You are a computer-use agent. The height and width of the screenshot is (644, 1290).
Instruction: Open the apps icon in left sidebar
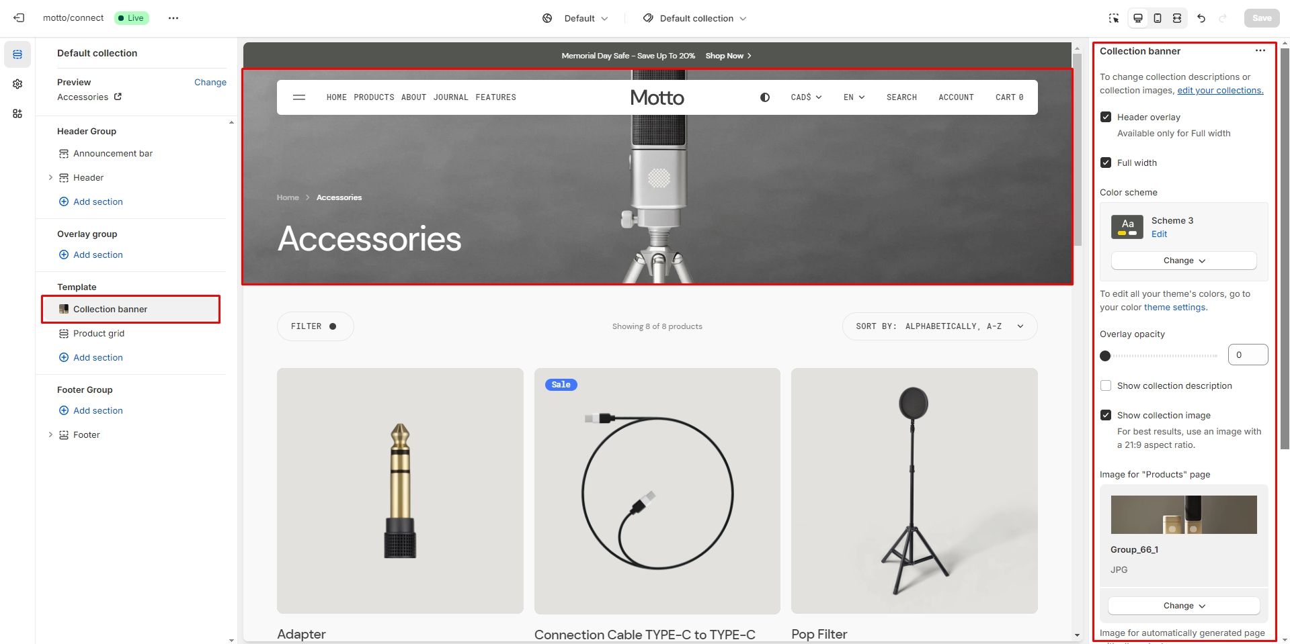coord(17,113)
